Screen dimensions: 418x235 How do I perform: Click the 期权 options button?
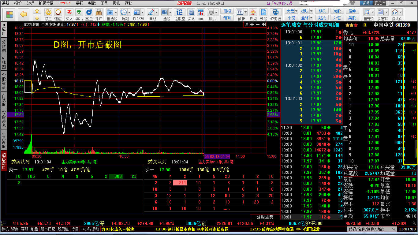pyautogui.click(x=322, y=11)
